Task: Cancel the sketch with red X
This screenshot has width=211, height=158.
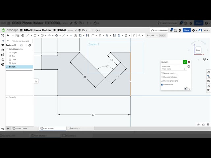Action: [189, 62]
